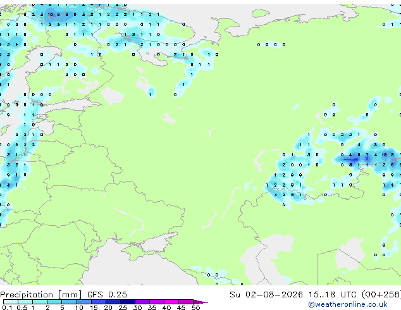This screenshot has width=401, height=310.
Task: Click the legend label '35'
Action: [152, 307]
